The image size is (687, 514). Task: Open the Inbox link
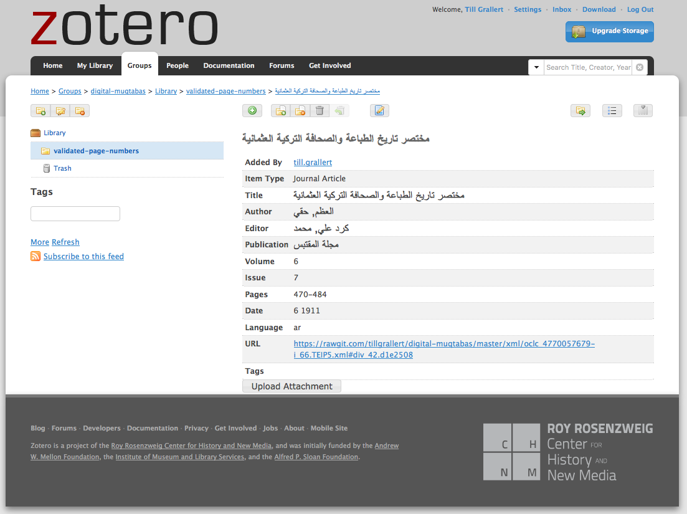pyautogui.click(x=562, y=9)
